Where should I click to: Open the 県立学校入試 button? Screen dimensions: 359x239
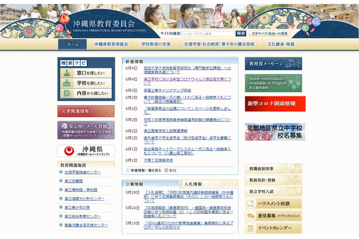point(273,191)
